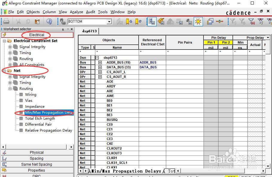
Task: Click the worksheet vertical scrollbar down arrow
Action: click(x=268, y=166)
